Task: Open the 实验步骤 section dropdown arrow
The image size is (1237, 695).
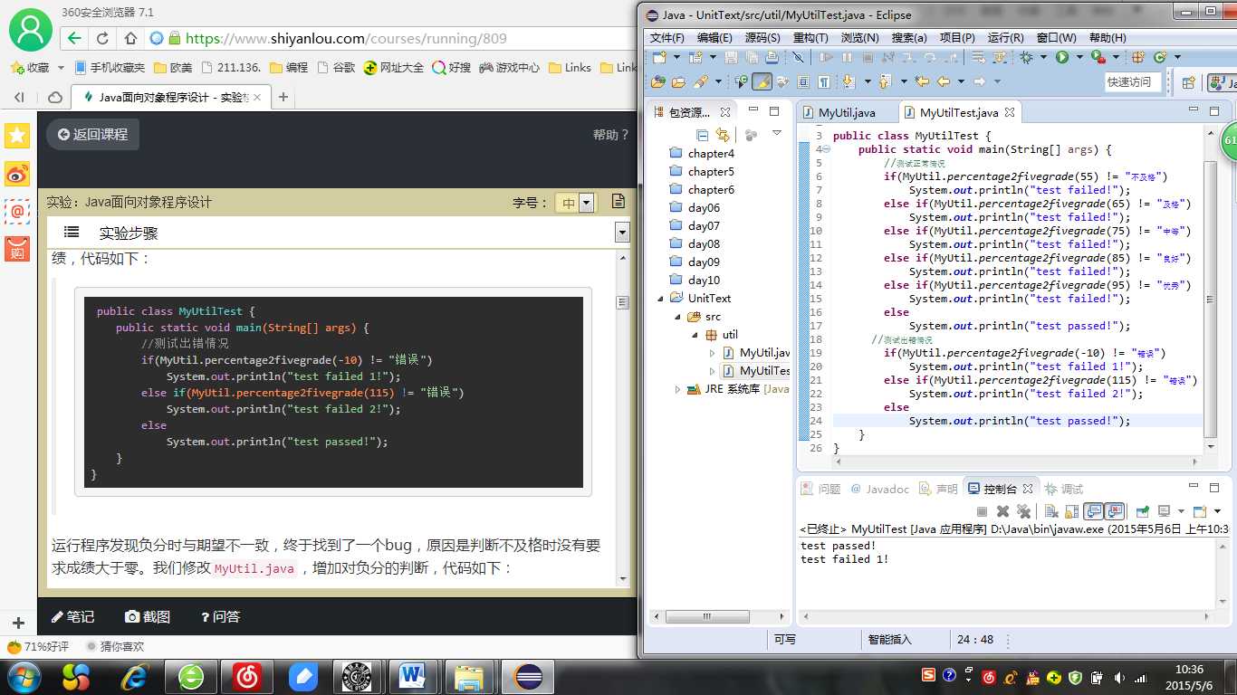Action: [x=621, y=233]
